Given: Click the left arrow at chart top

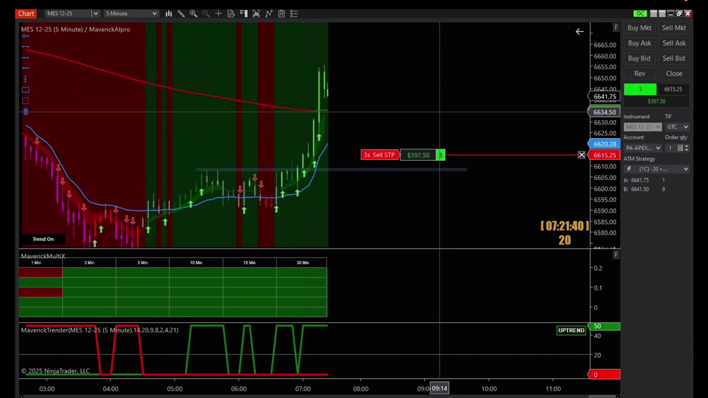Looking at the screenshot, I should point(580,32).
